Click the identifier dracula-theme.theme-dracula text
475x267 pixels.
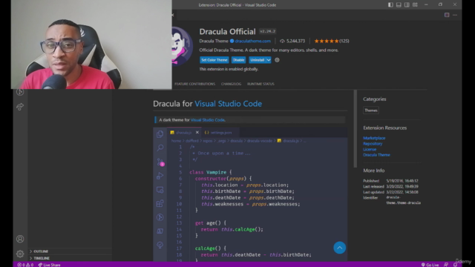click(x=403, y=200)
